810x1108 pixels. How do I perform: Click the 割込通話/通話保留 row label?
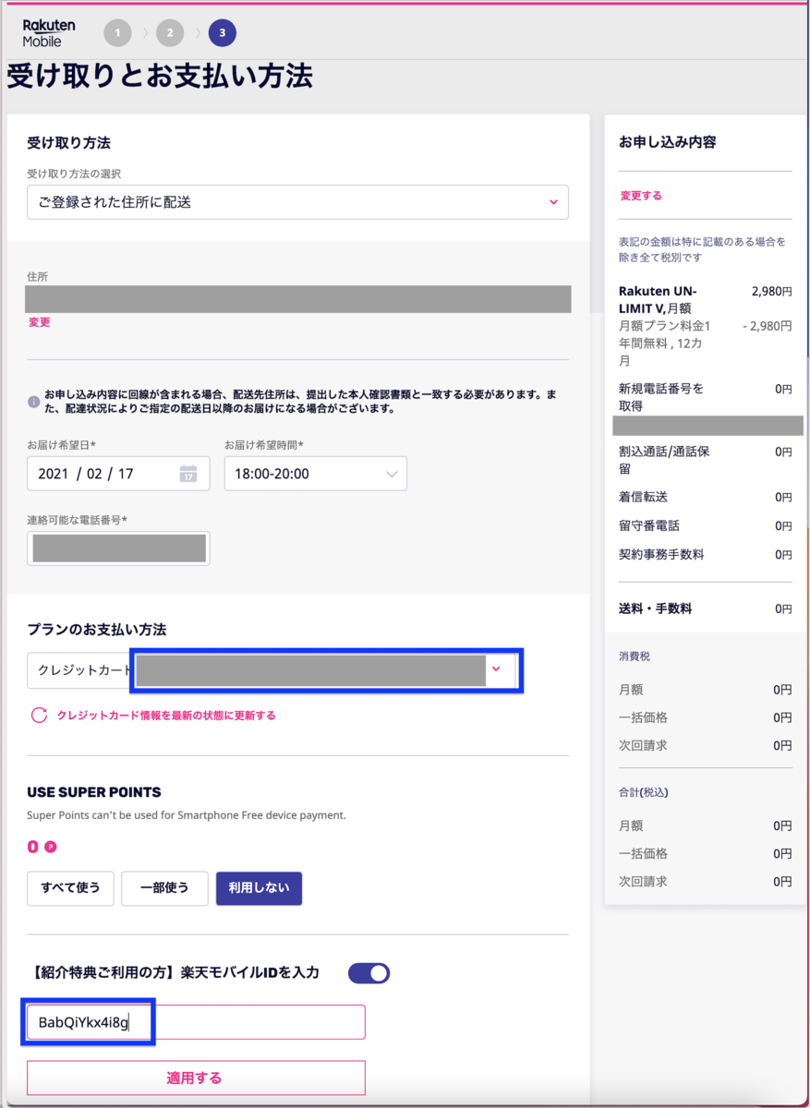[x=664, y=460]
